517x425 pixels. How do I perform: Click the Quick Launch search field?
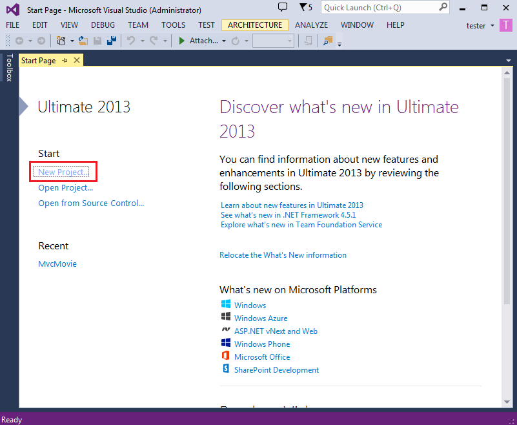pyautogui.click(x=385, y=8)
